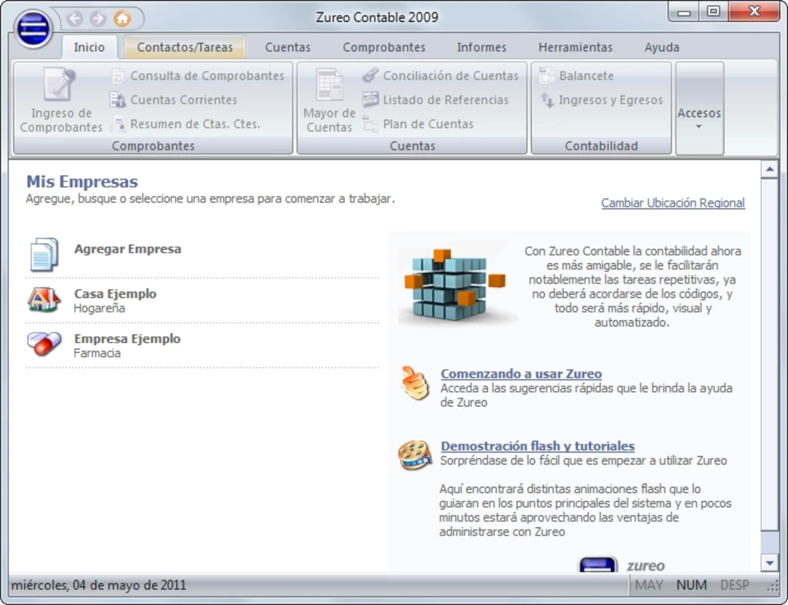788x605 pixels.
Task: Click the scrollbar up arrow
Action: [x=769, y=169]
